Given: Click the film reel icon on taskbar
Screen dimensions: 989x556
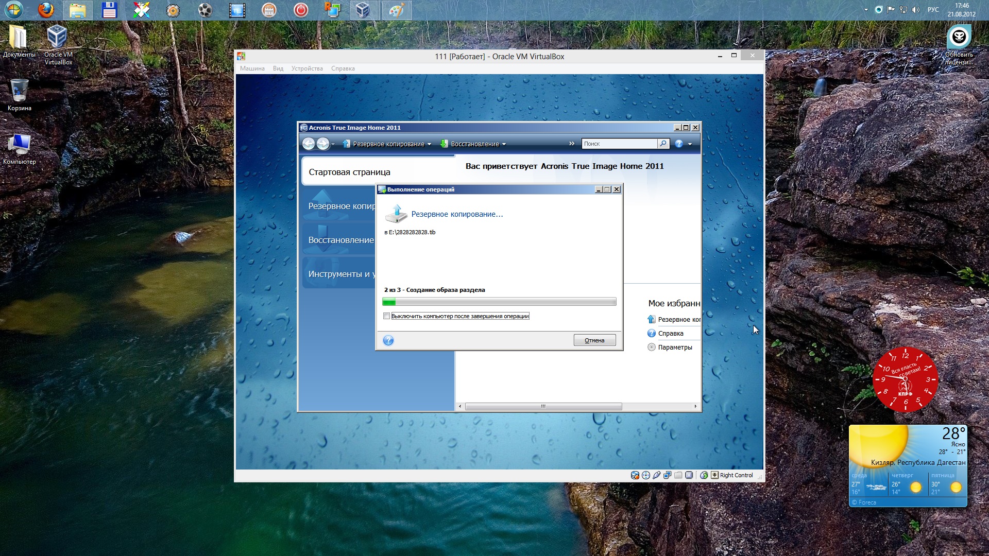Looking at the screenshot, I should tap(205, 10).
